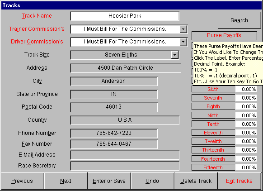Click the Phone Number field with 765-642-7223
Image resolution: width=263 pixels, height=191 pixels.
click(x=114, y=133)
